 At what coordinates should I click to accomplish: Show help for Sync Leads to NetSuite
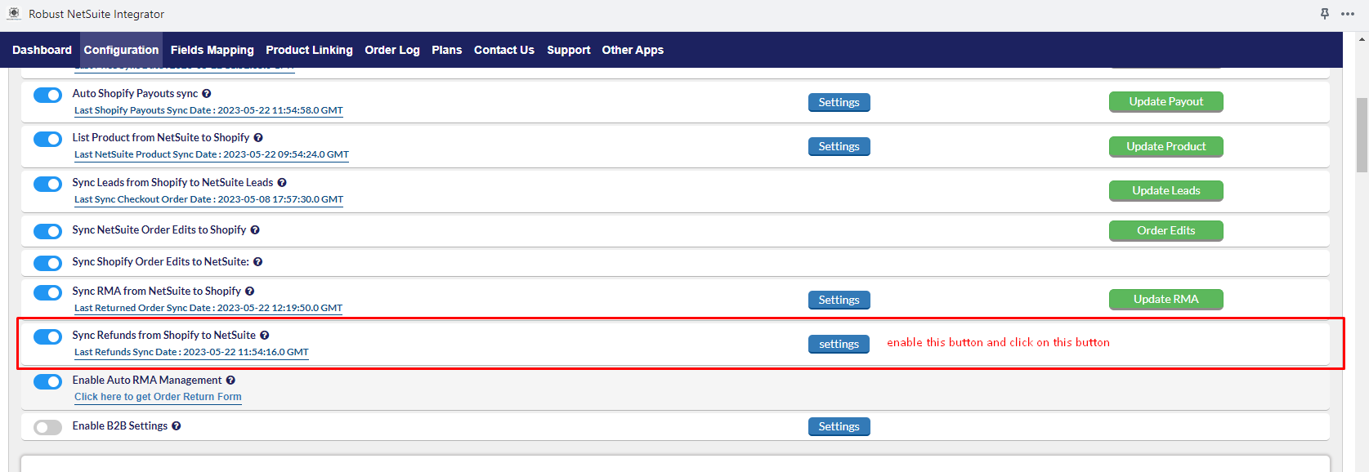pos(282,183)
